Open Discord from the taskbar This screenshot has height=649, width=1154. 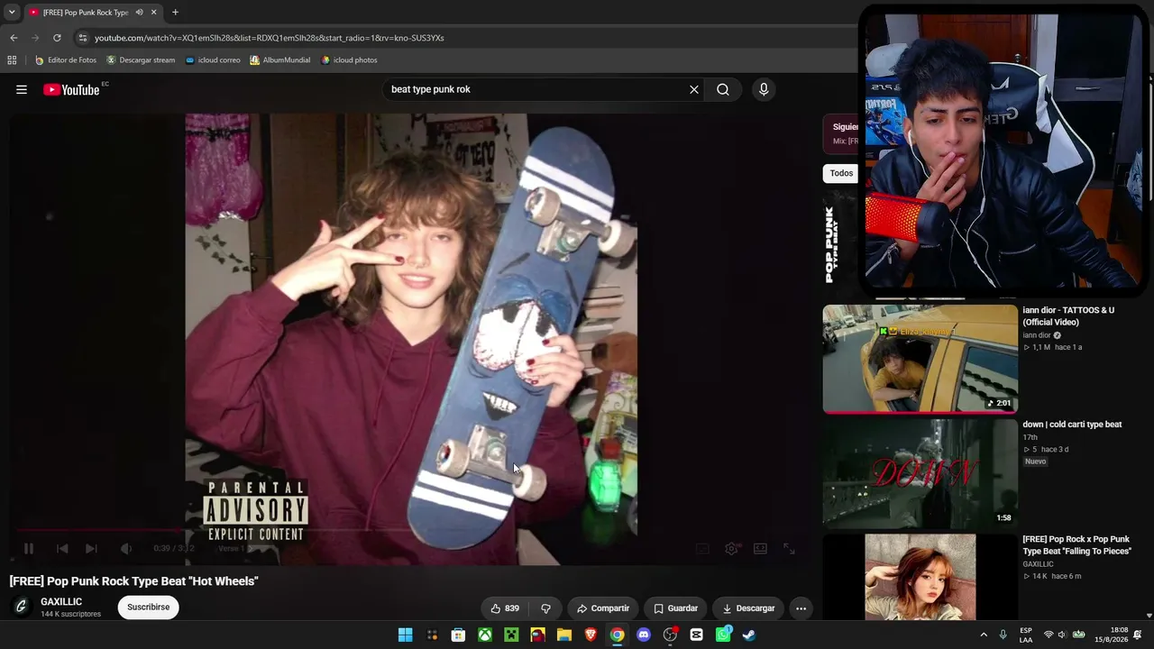tap(644, 635)
